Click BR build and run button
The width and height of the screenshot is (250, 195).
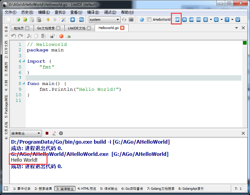pyautogui.click(x=177, y=20)
